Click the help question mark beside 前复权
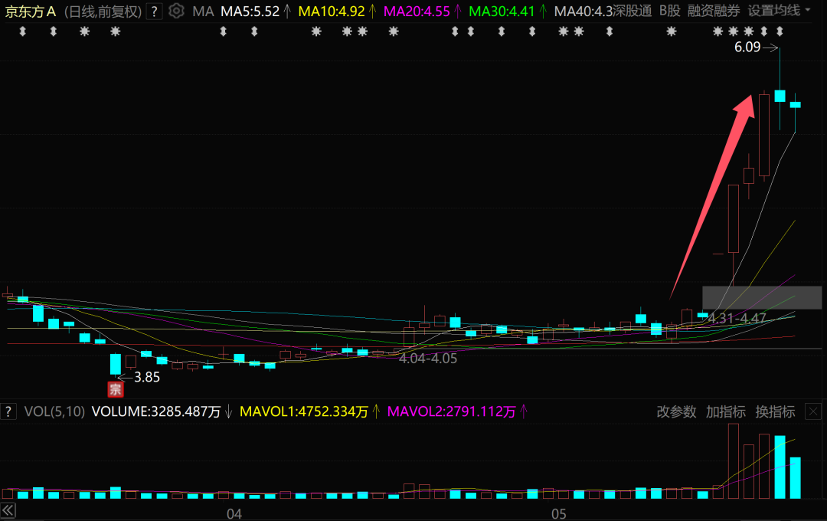827x521 pixels. [x=153, y=11]
